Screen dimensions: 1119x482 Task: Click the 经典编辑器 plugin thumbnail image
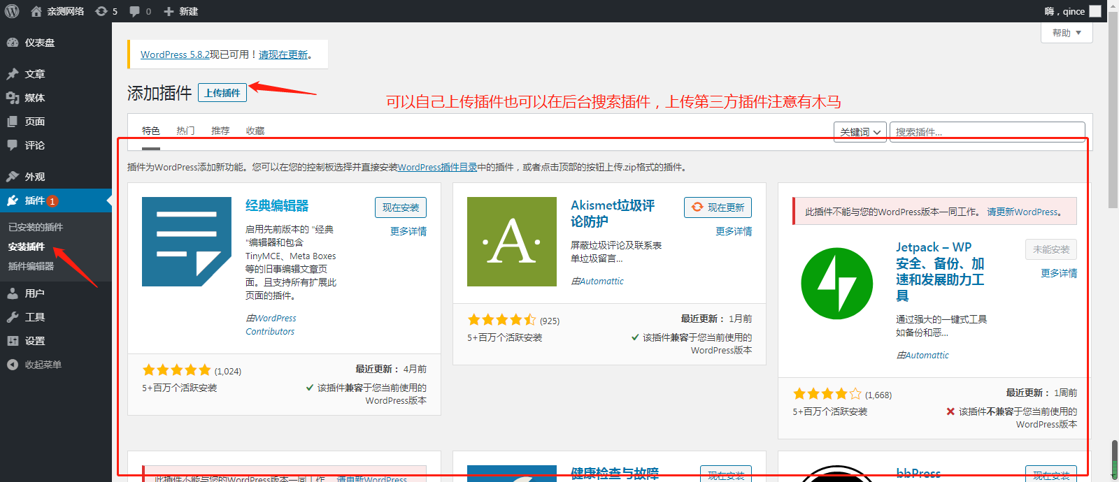coord(187,242)
